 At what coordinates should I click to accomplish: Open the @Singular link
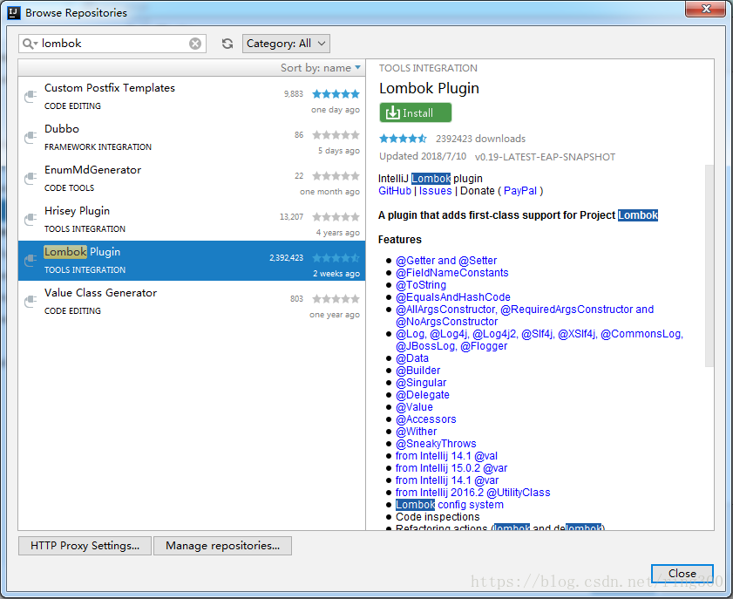[421, 383]
